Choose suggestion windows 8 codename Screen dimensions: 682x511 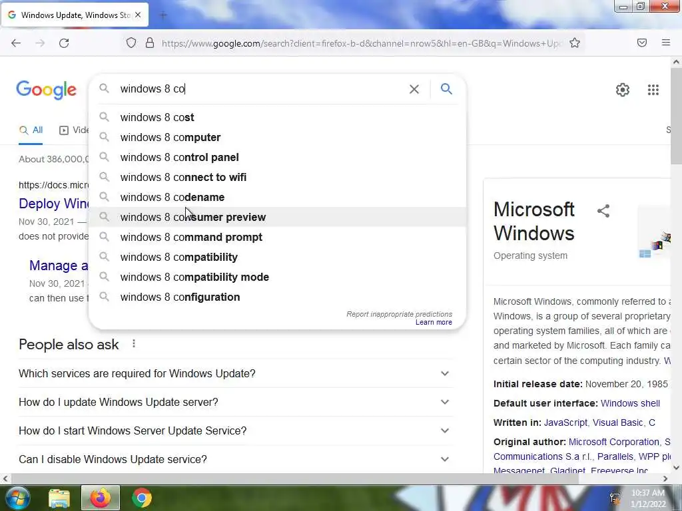(277, 197)
